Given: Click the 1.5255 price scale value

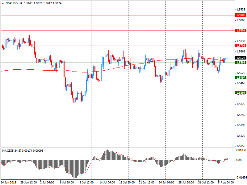Looking at the screenshot, I should (241, 115).
